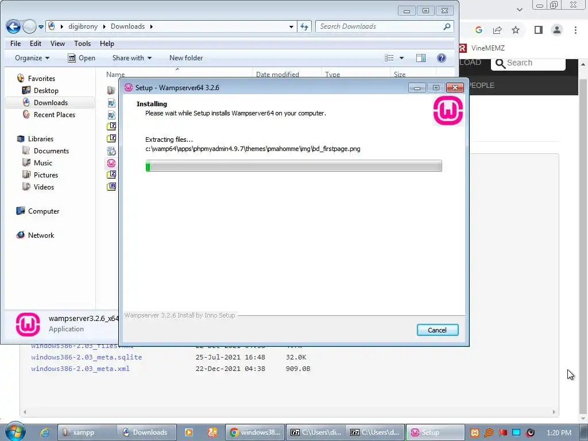
Task: Open the View menu
Action: (x=57, y=44)
